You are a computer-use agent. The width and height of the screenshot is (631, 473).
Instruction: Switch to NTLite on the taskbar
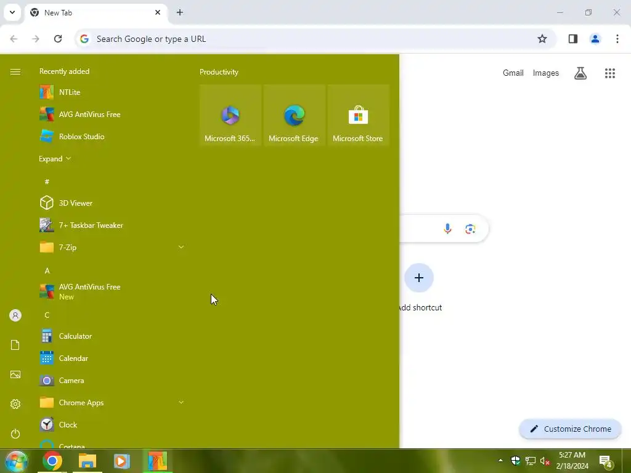coord(157,461)
